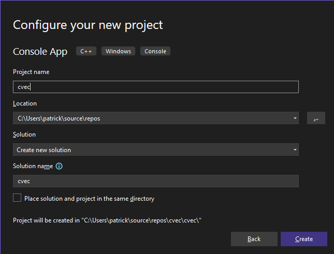Open the Location browse ellipsis button
This screenshot has height=254, width=334.
pyautogui.click(x=316, y=118)
